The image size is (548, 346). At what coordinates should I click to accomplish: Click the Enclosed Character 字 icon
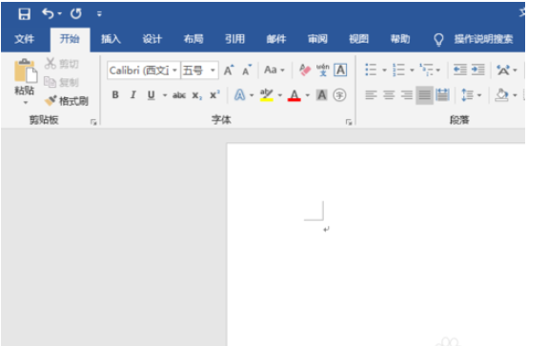[x=339, y=95]
